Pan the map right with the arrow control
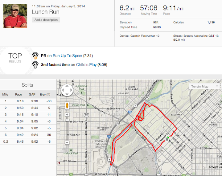Image resolution: width=222 pixels, height=176 pixels. tap(71, 90)
